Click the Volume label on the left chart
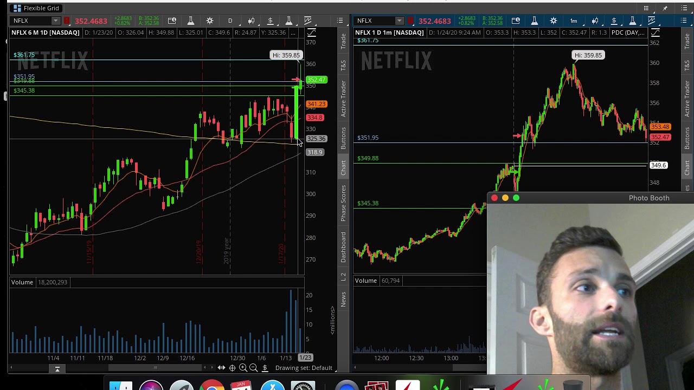This screenshot has width=694, height=390. point(22,282)
